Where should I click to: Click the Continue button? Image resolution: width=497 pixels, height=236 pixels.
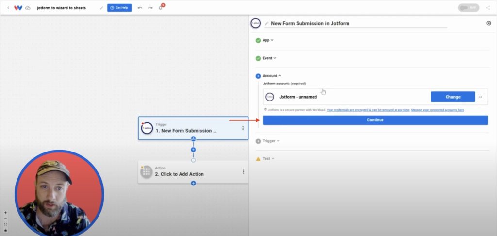pyautogui.click(x=375, y=120)
